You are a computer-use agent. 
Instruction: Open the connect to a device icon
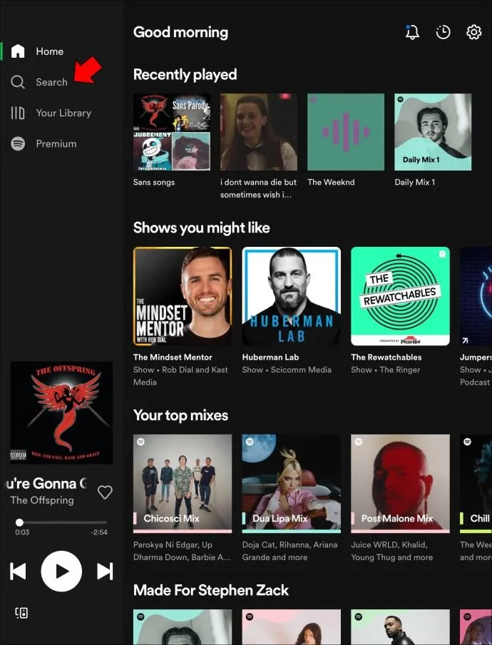pos(21,613)
